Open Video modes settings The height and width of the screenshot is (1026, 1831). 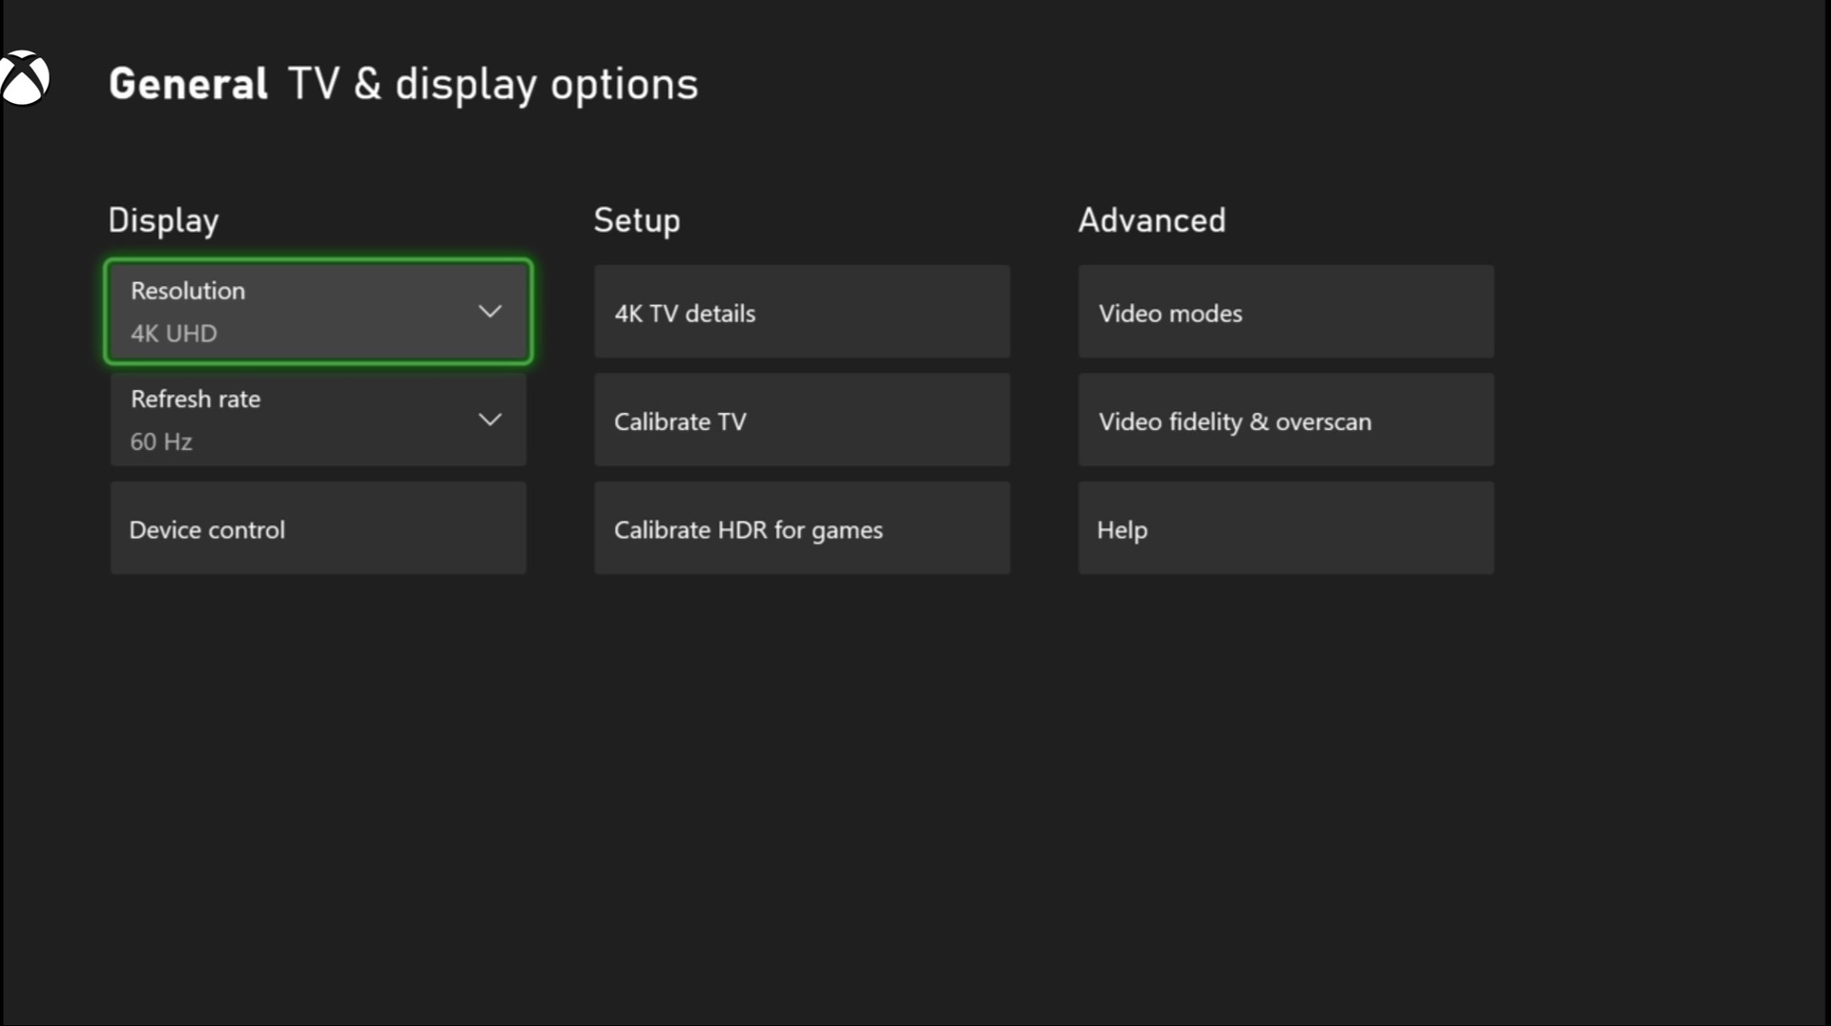coord(1286,312)
